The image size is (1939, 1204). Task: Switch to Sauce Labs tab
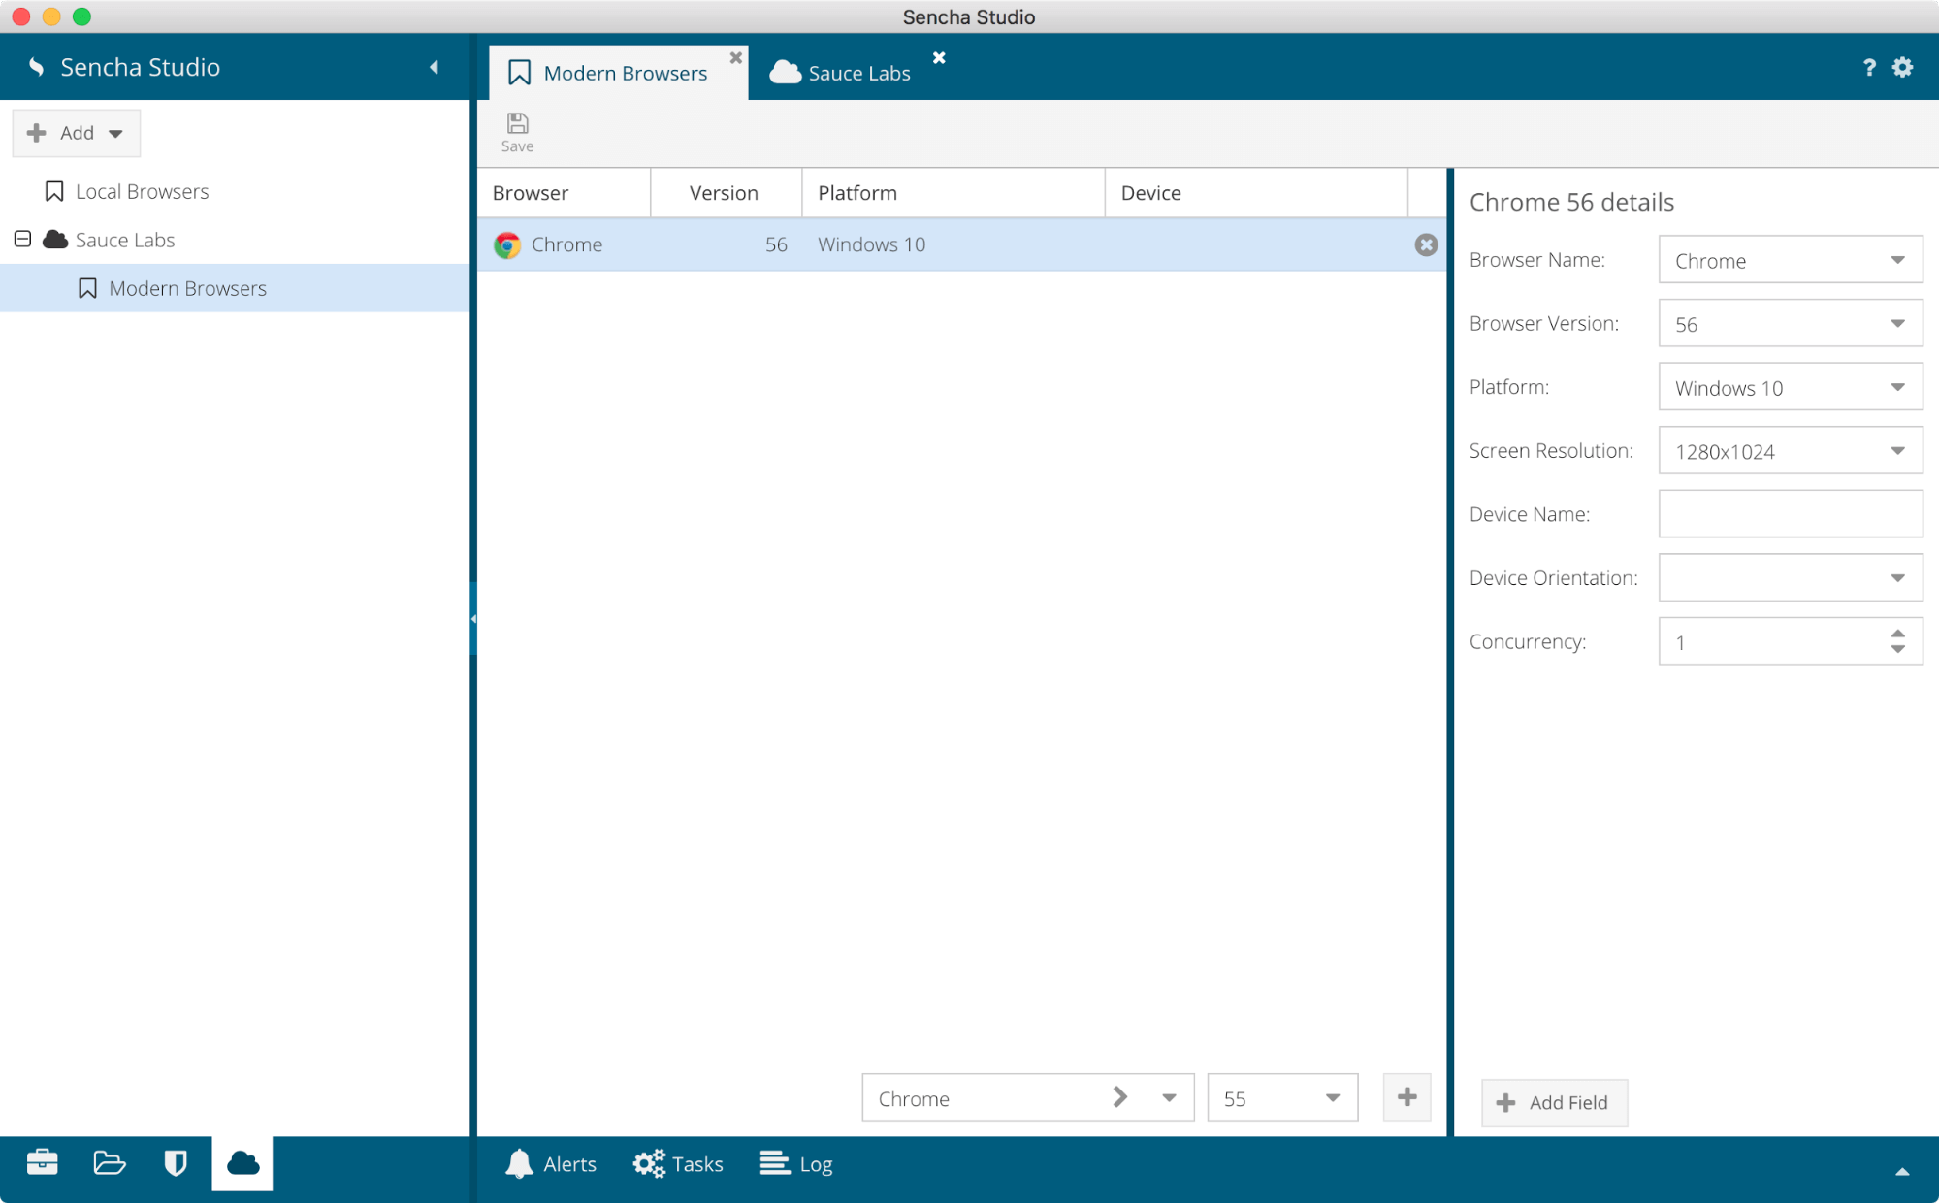coord(840,74)
